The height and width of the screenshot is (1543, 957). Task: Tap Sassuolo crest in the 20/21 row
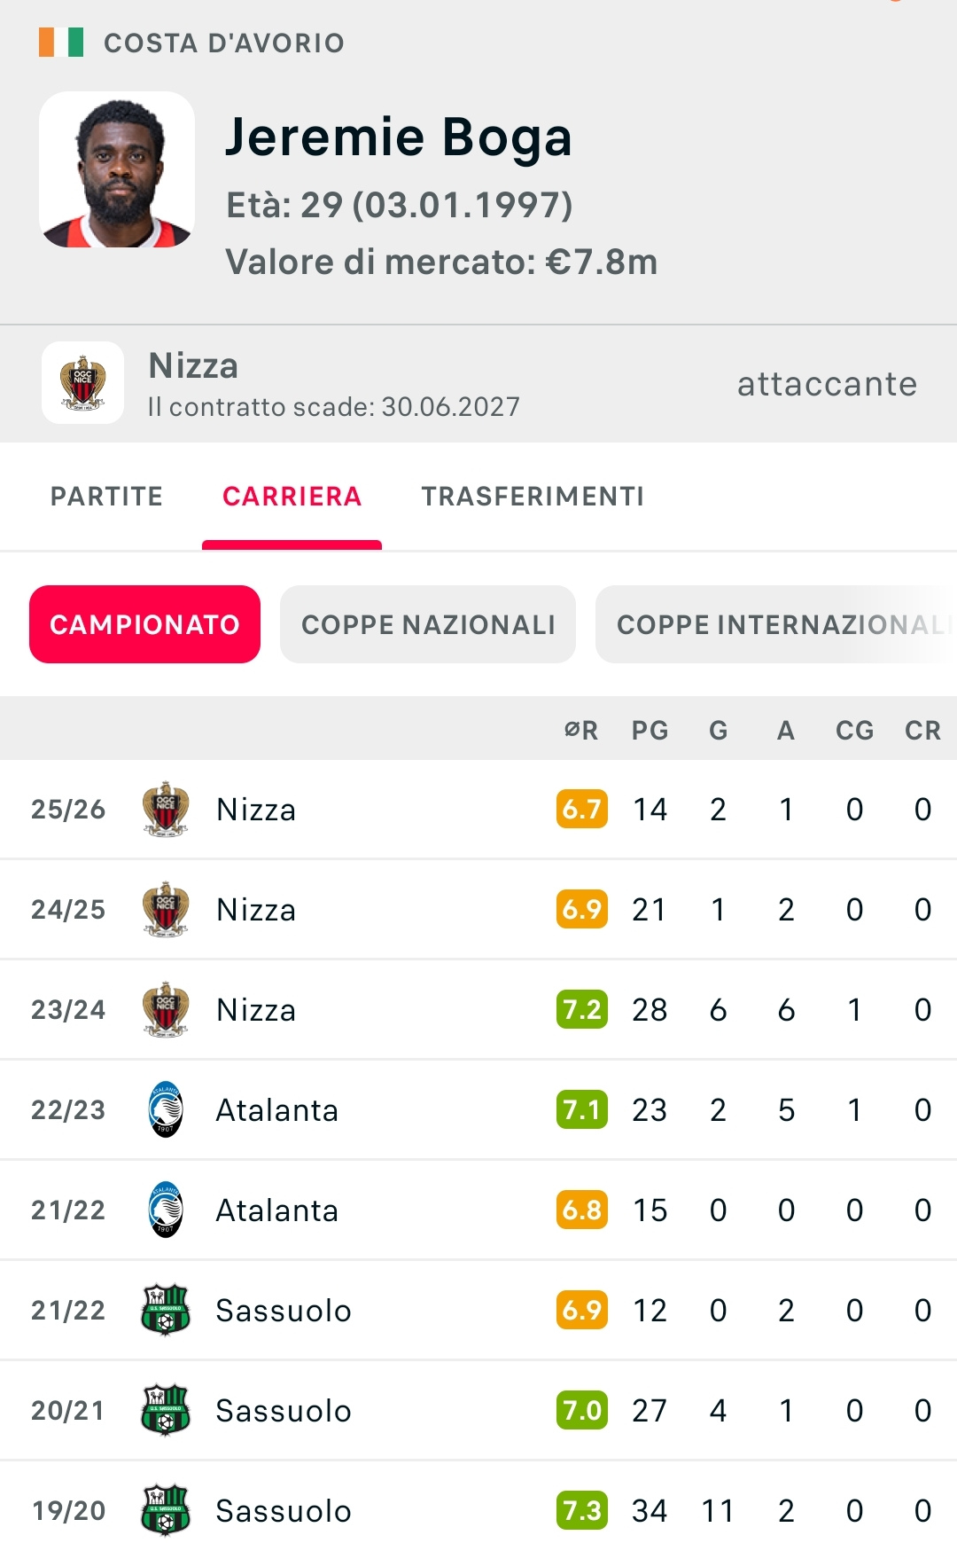[x=166, y=1410]
